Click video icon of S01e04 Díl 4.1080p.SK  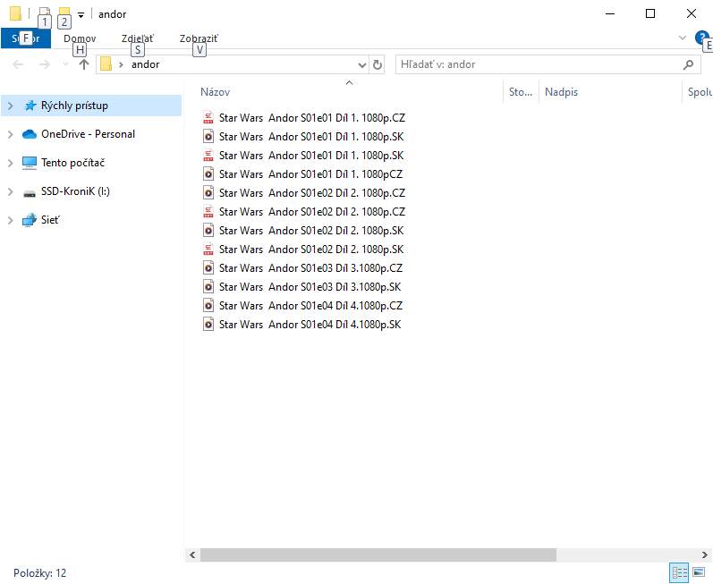point(208,325)
